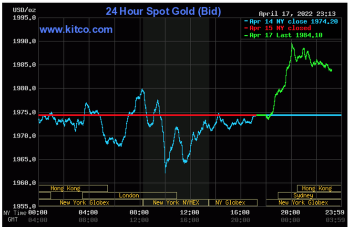The height and width of the screenshot is (227, 348).
Task: Click the NY Globex session bar
Action: (x=233, y=203)
